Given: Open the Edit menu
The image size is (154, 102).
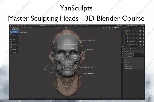Looking at the screenshot, I should (x=15, y=25).
